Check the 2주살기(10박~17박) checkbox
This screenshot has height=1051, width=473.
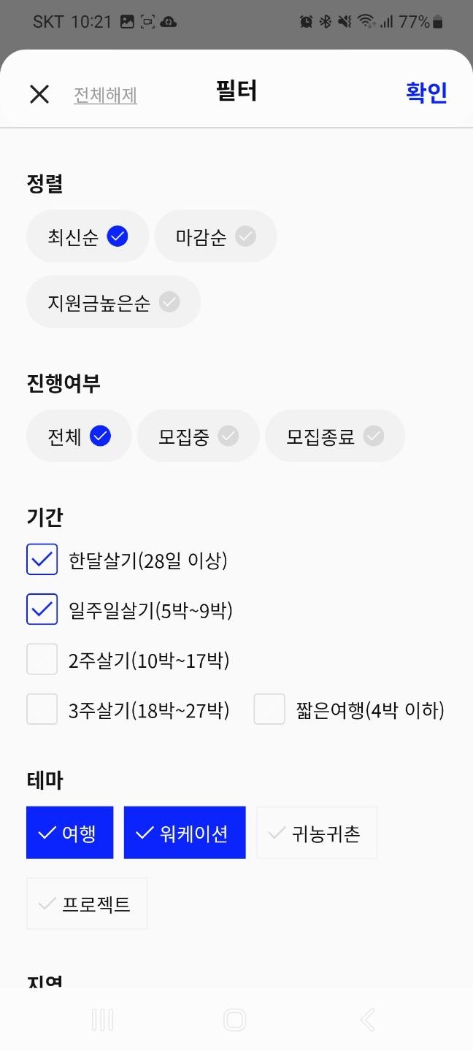(42, 660)
